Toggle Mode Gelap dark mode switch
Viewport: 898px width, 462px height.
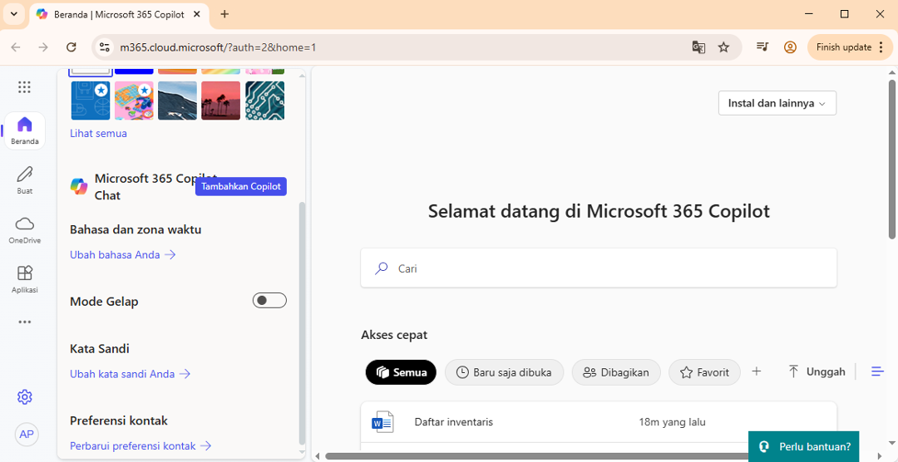269,301
